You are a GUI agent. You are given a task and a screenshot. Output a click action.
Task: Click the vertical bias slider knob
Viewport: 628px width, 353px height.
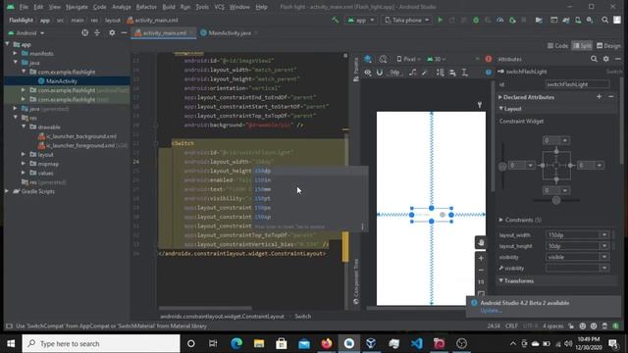(x=502, y=167)
